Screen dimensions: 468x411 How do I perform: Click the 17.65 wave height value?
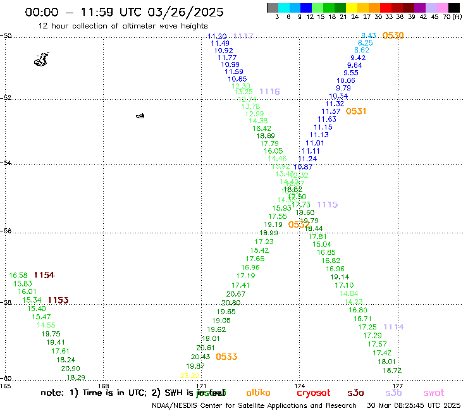pyautogui.click(x=255, y=259)
